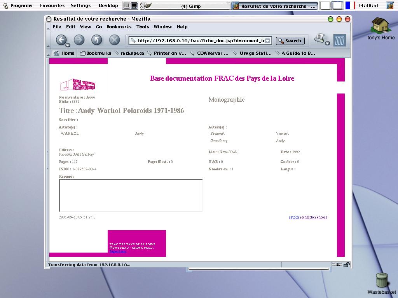Click the Forward arrow navigation button
The width and height of the screenshot is (398, 298).
click(79, 40)
